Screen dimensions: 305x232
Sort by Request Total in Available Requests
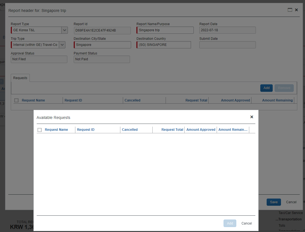pyautogui.click(x=172, y=130)
